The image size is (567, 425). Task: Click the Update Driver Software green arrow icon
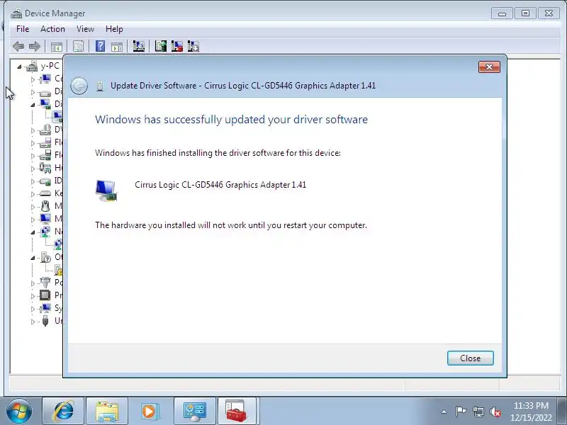(x=161, y=46)
